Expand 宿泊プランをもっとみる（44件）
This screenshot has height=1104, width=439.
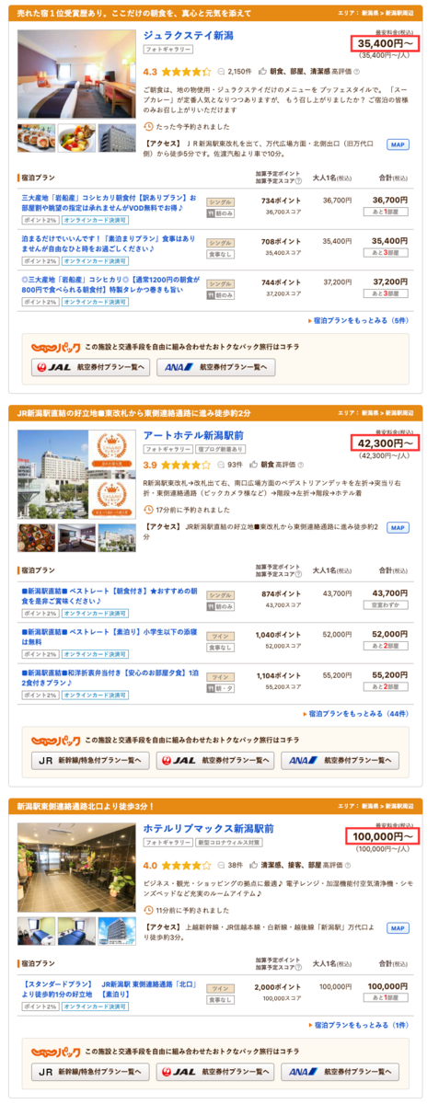[357, 713]
